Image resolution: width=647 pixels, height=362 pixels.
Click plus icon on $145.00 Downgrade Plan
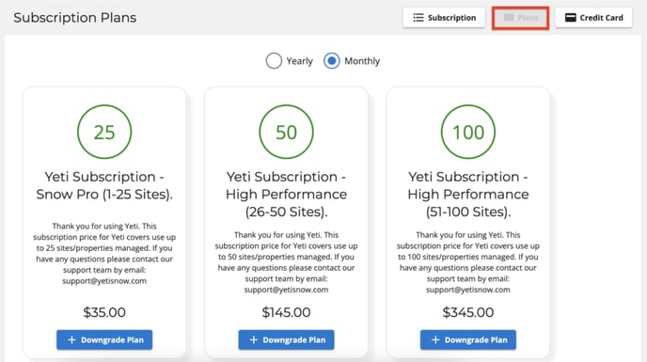pos(254,339)
